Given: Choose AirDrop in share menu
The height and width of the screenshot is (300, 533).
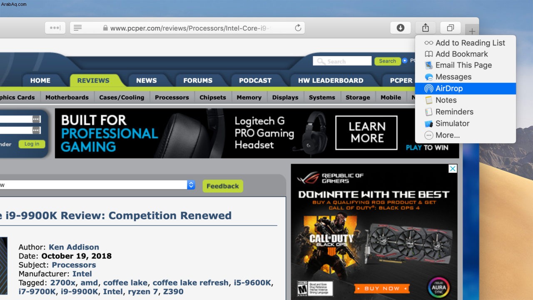Looking at the screenshot, I should pos(466,88).
